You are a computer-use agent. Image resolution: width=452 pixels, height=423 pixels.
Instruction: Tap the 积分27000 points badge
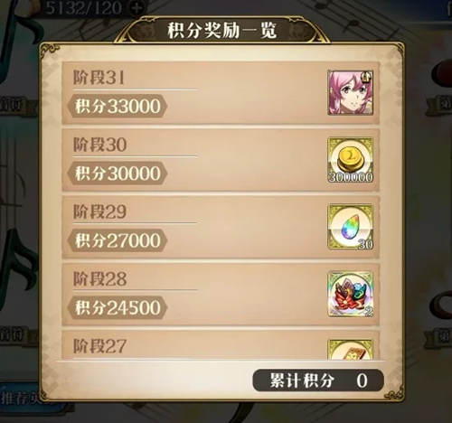(118, 240)
